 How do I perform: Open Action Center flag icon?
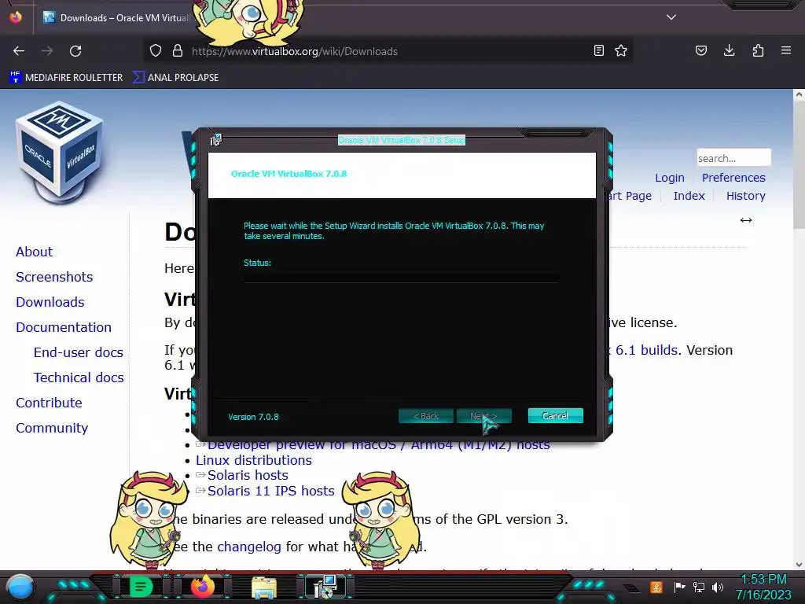679,587
